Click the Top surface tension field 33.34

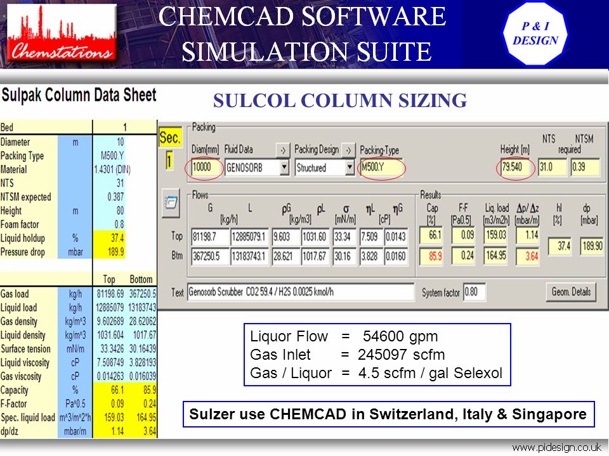click(x=344, y=236)
